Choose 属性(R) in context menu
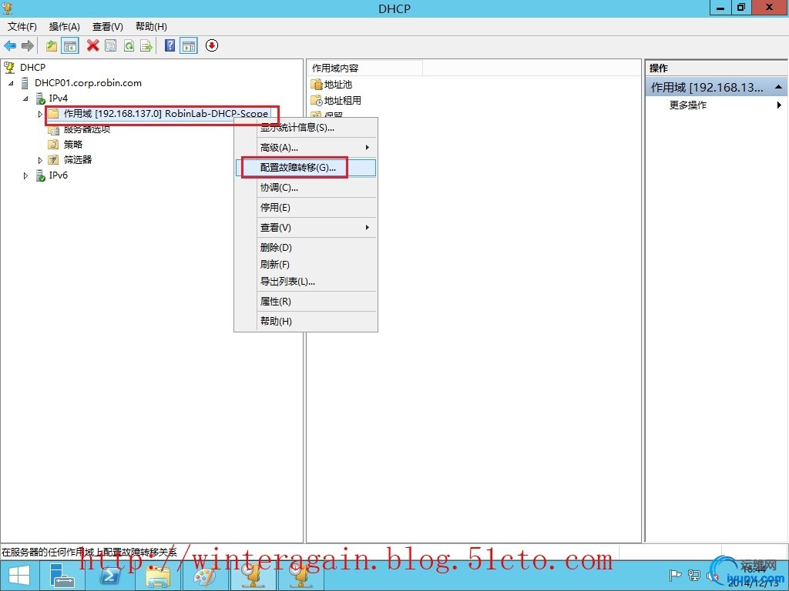The height and width of the screenshot is (591, 789). click(306, 302)
